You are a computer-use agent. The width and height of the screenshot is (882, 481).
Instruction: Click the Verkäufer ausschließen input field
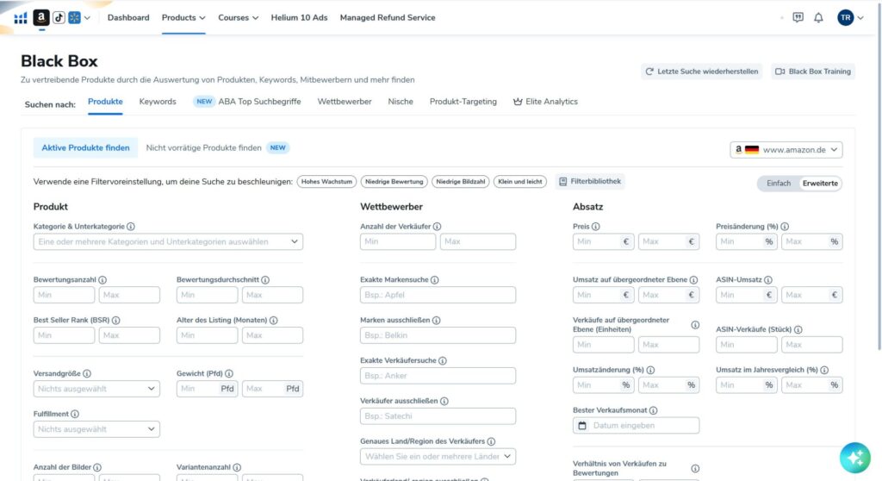[x=438, y=416]
